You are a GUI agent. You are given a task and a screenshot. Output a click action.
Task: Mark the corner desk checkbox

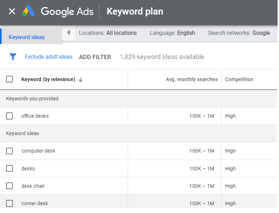click(10, 203)
